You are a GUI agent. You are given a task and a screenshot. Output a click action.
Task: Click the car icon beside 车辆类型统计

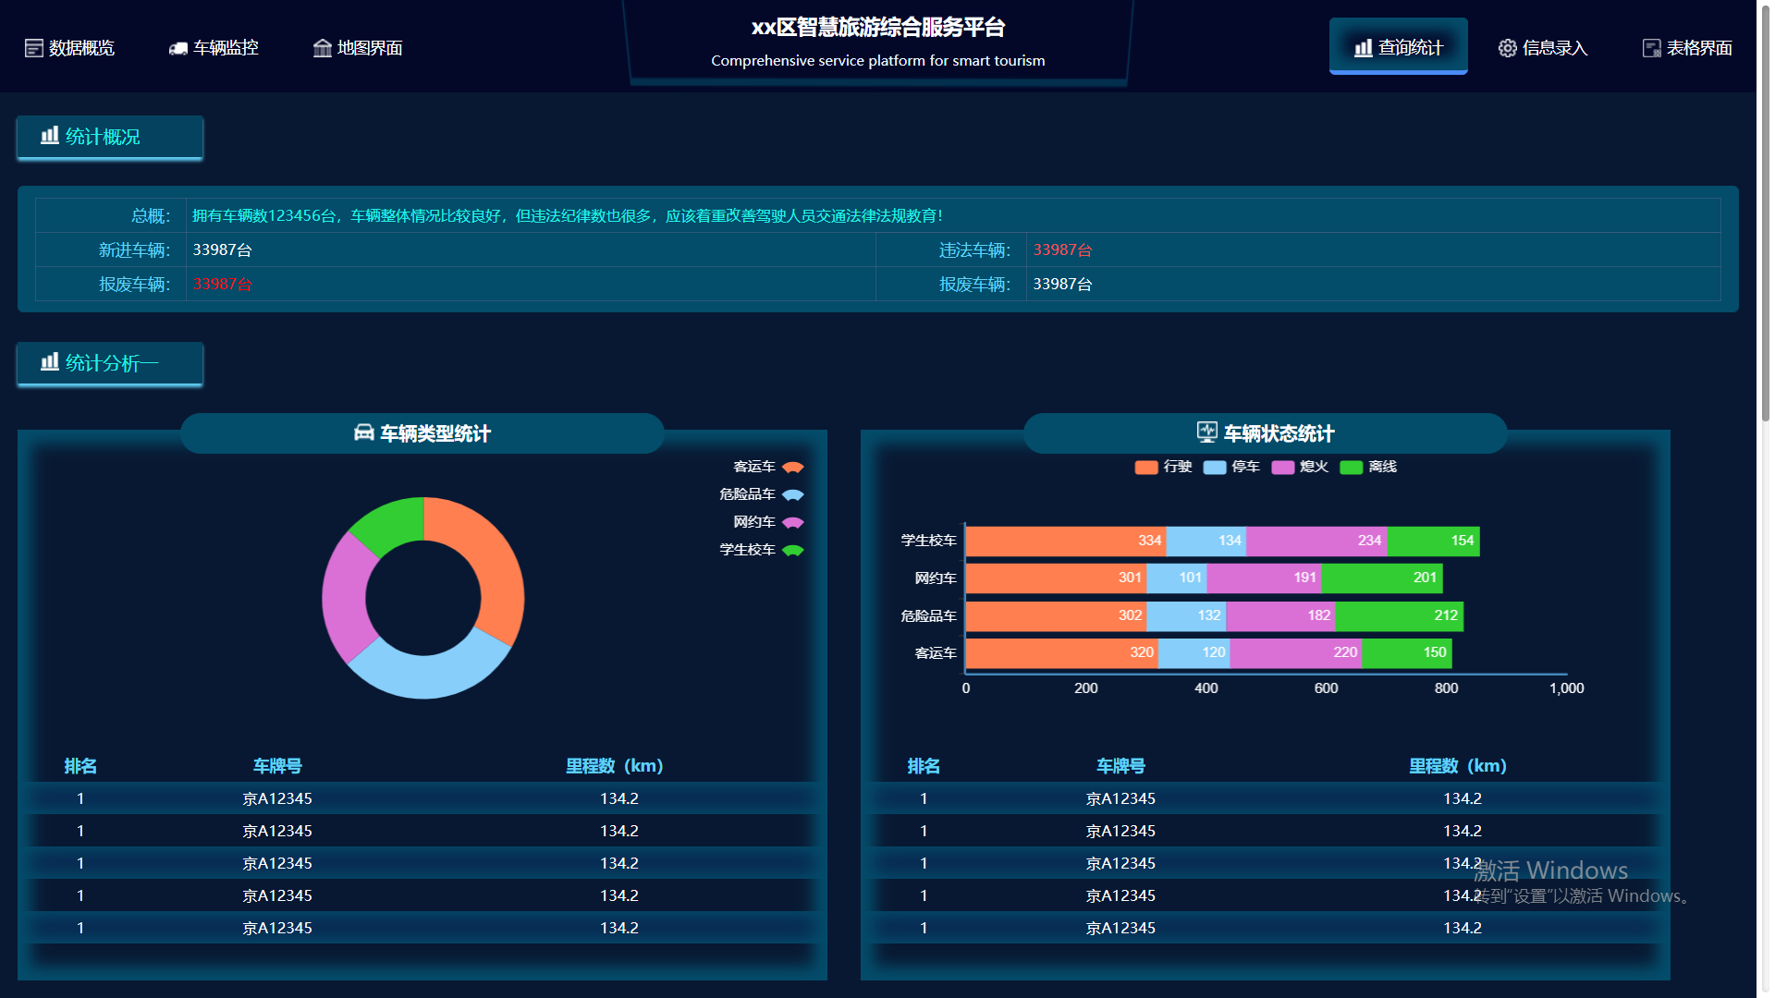click(x=364, y=432)
